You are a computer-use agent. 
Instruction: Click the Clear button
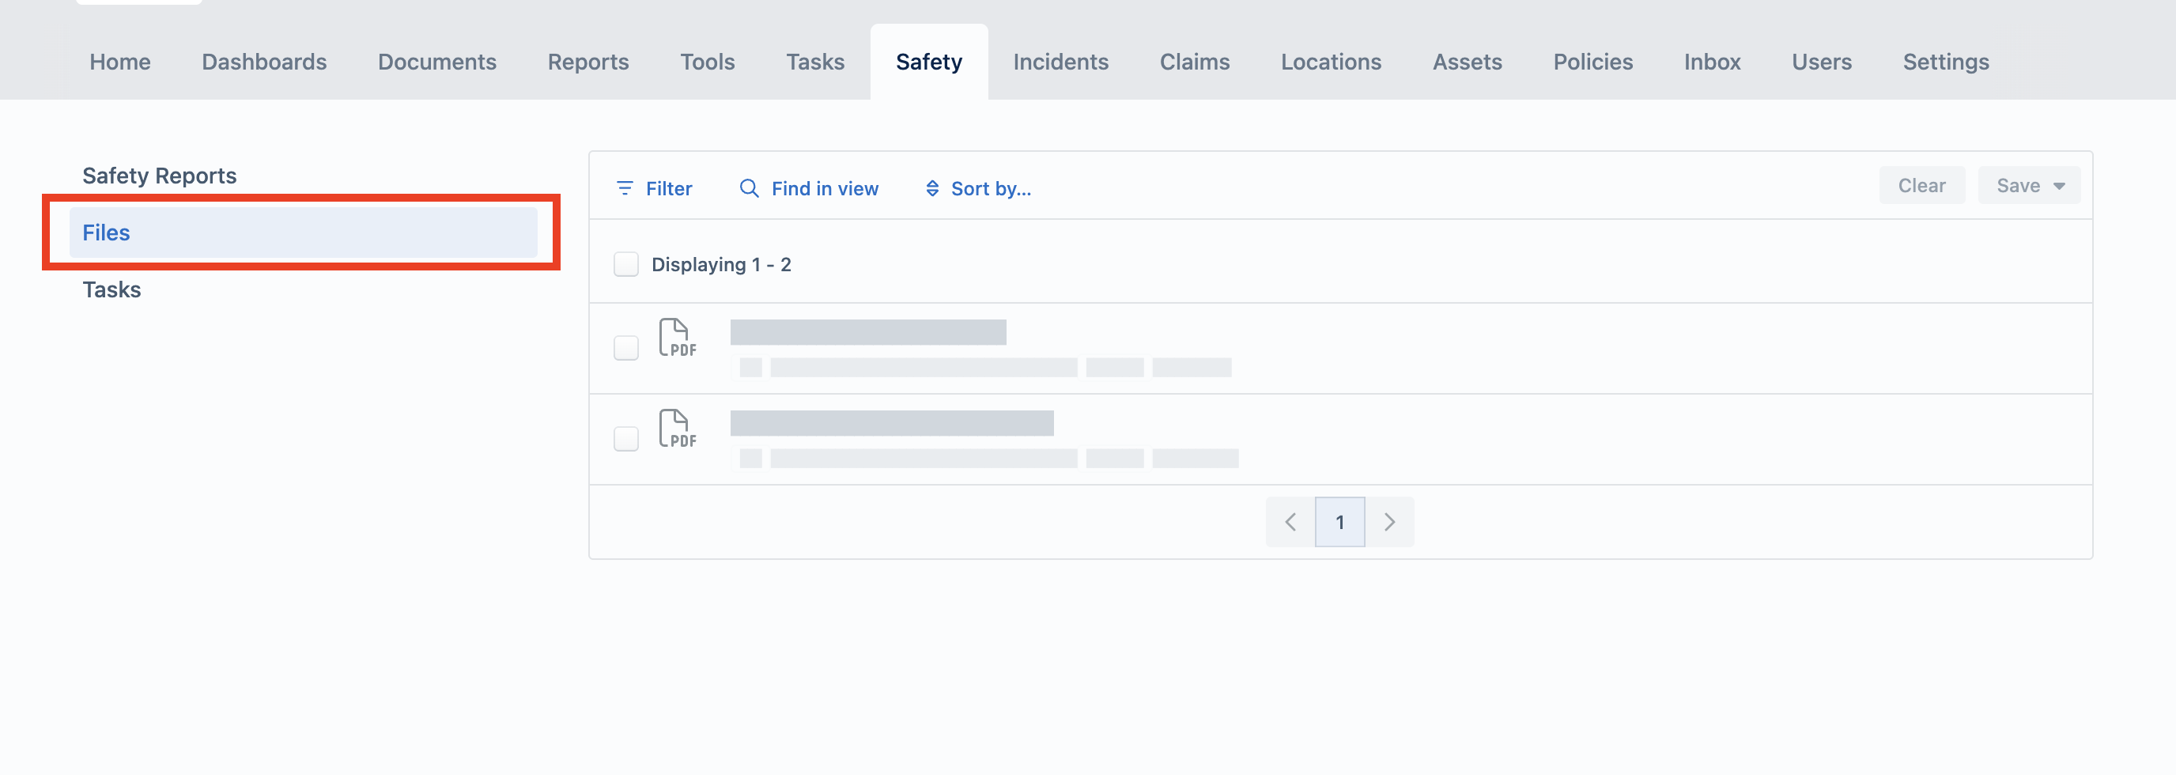1921,186
